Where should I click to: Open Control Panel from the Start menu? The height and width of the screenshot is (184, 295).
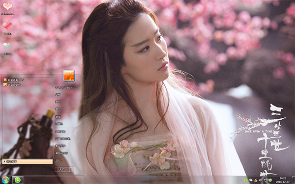[x=60, y=131]
